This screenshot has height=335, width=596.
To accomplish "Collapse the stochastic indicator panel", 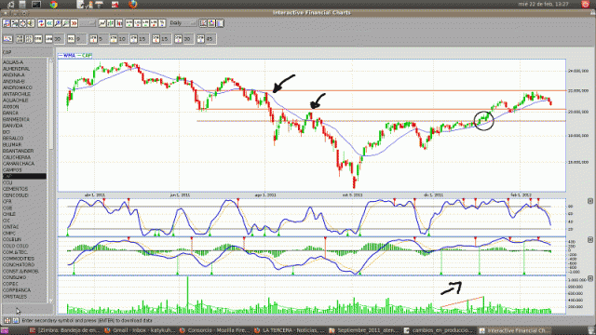I will (x=590, y=201).
